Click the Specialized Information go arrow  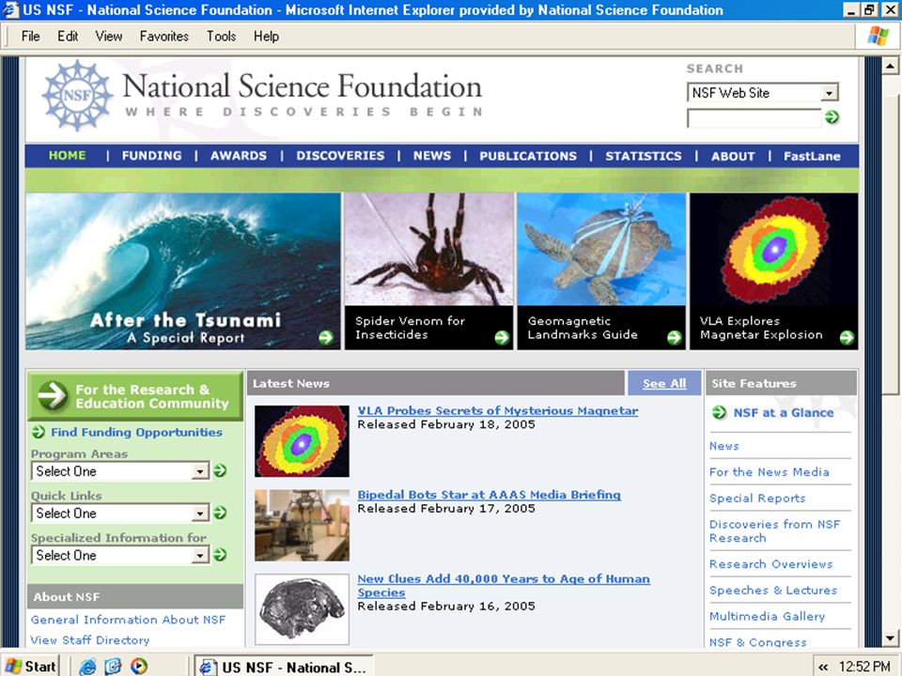(220, 554)
